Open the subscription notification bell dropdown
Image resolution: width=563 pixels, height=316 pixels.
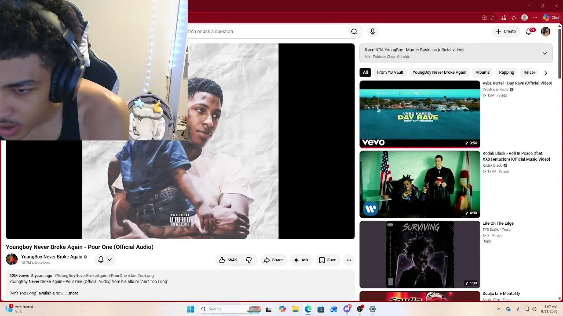105,260
